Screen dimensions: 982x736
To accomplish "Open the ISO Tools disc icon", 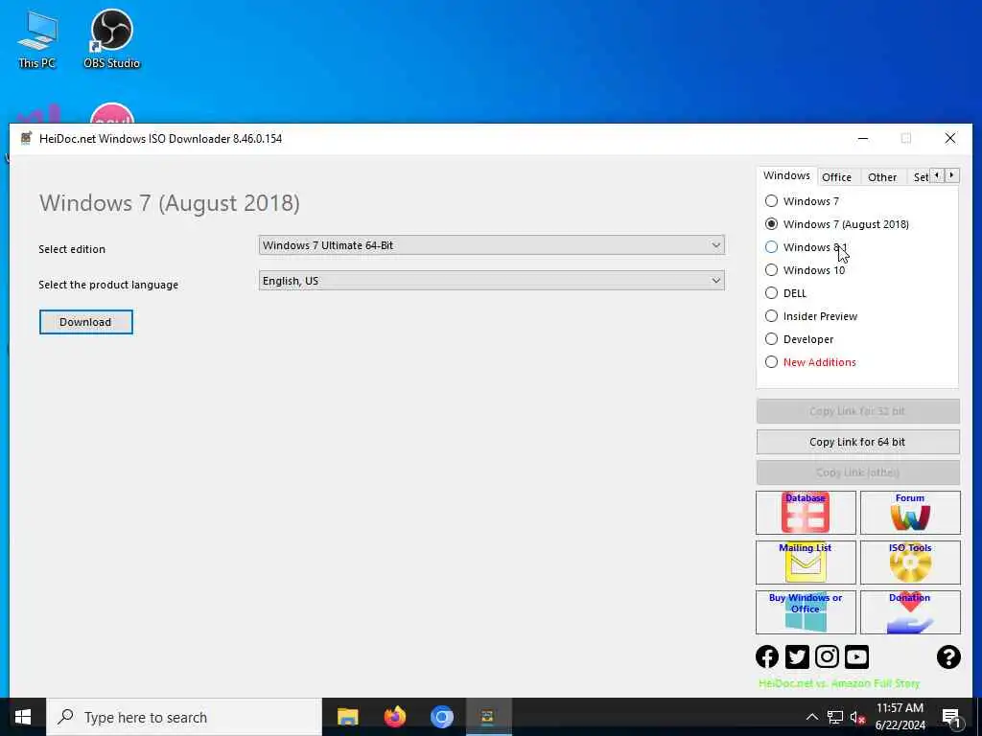I will [910, 562].
